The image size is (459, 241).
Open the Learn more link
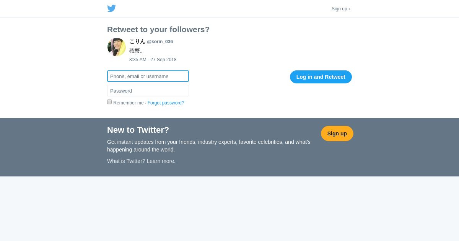[x=161, y=161]
